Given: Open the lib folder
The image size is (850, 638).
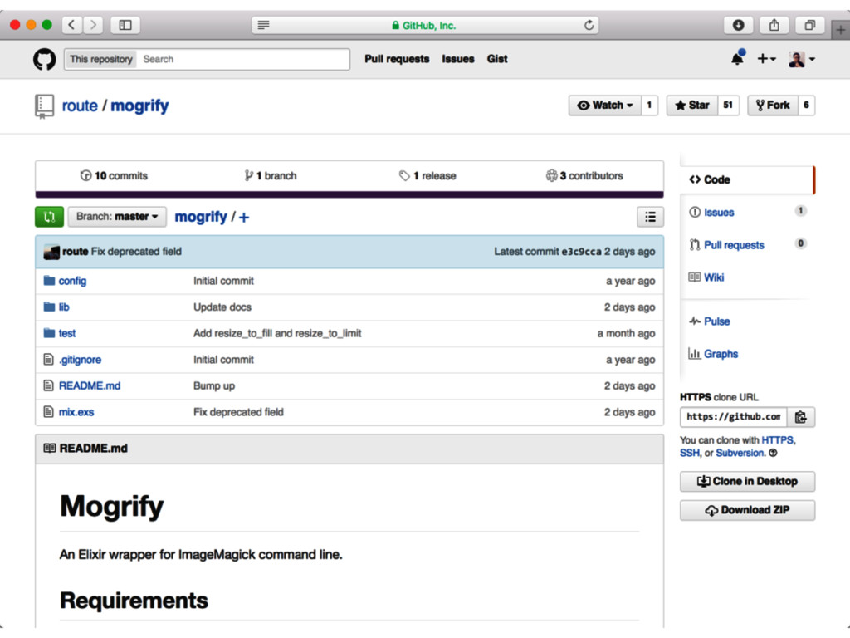Looking at the screenshot, I should (x=64, y=307).
